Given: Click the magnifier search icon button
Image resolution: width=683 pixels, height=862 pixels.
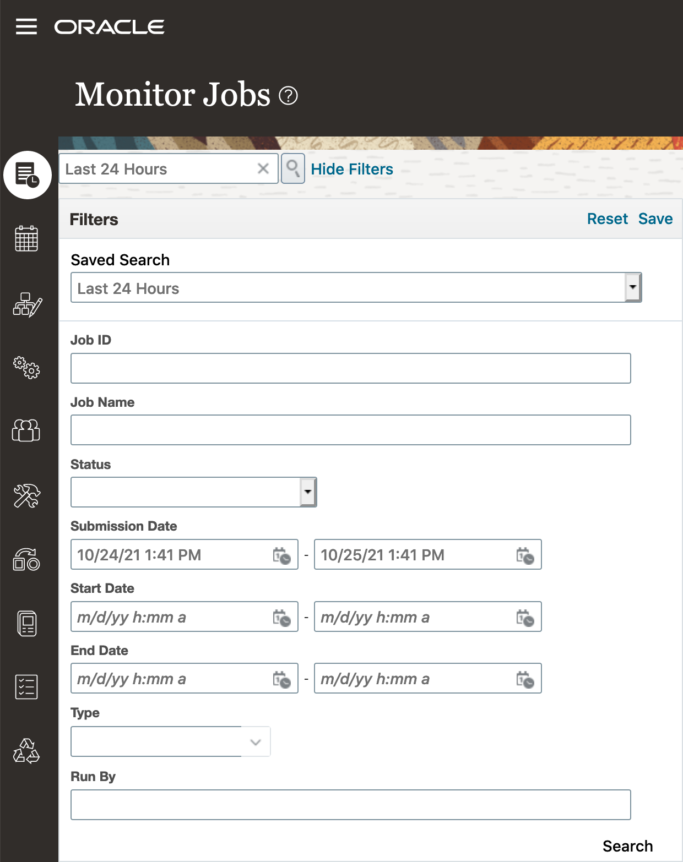Looking at the screenshot, I should (292, 168).
